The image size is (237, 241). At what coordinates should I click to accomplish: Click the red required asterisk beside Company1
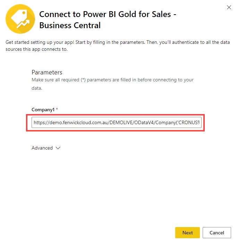57,109
